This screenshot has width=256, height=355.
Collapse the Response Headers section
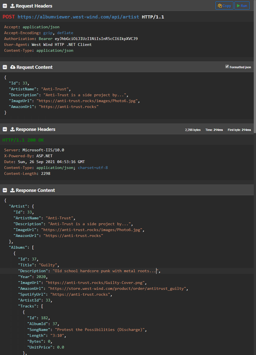coord(5,129)
